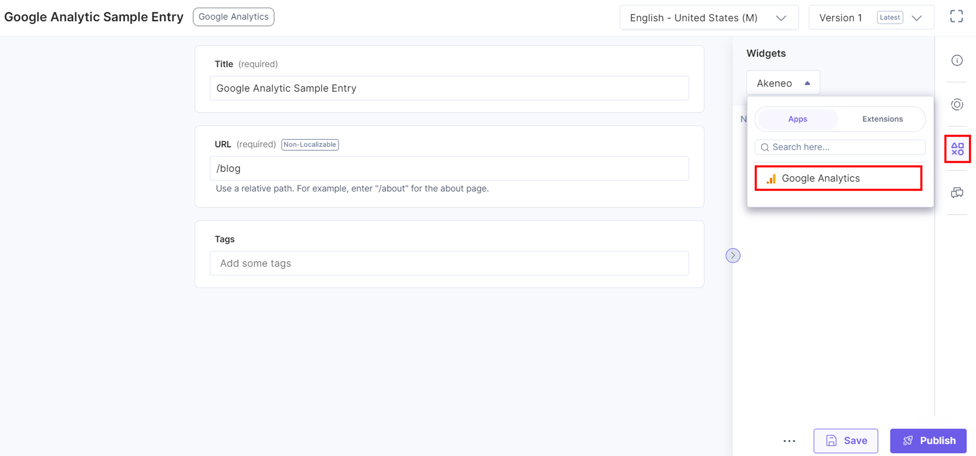Select Google Analytics from the apps list
976x456 pixels.
(x=838, y=178)
